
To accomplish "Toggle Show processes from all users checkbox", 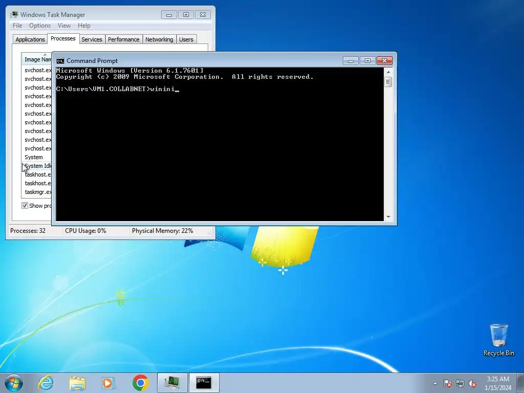I will [x=25, y=206].
